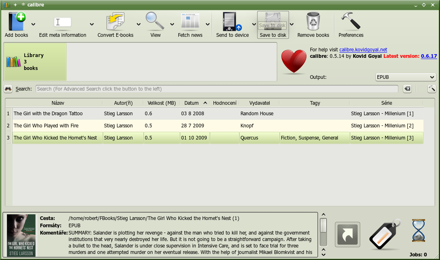440x260 pixels.
Task: Expand the Add books dropdown arrow
Action: pyautogui.click(x=33, y=24)
